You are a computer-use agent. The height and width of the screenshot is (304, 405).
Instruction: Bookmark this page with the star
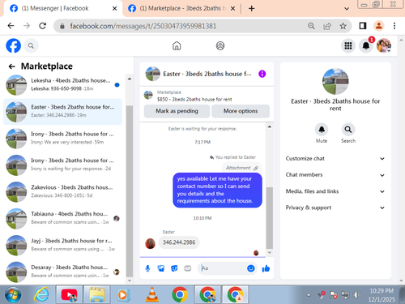[343, 26]
